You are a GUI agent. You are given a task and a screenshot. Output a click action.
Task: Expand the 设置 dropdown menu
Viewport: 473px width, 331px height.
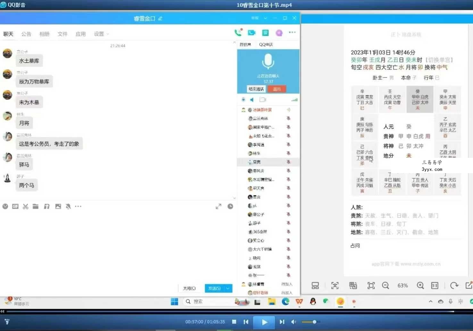(101, 34)
